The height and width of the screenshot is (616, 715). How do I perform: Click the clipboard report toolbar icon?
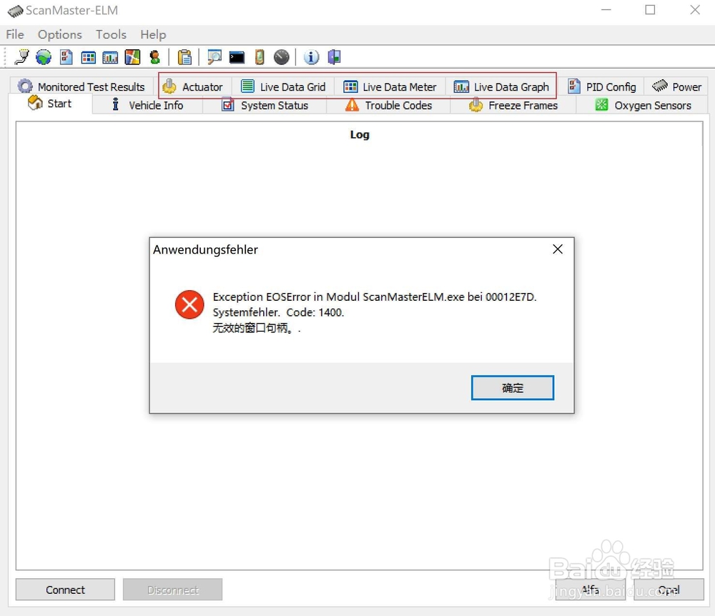(x=184, y=57)
